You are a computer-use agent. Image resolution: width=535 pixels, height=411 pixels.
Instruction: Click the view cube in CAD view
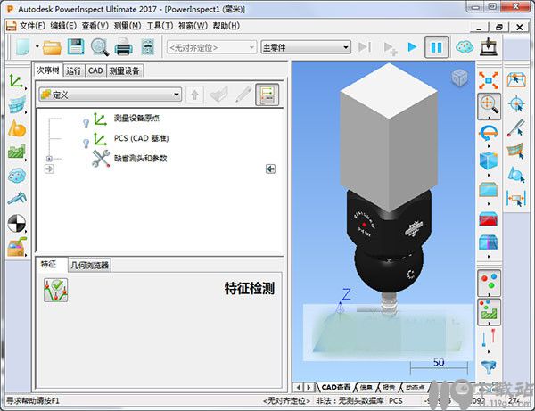[459, 77]
